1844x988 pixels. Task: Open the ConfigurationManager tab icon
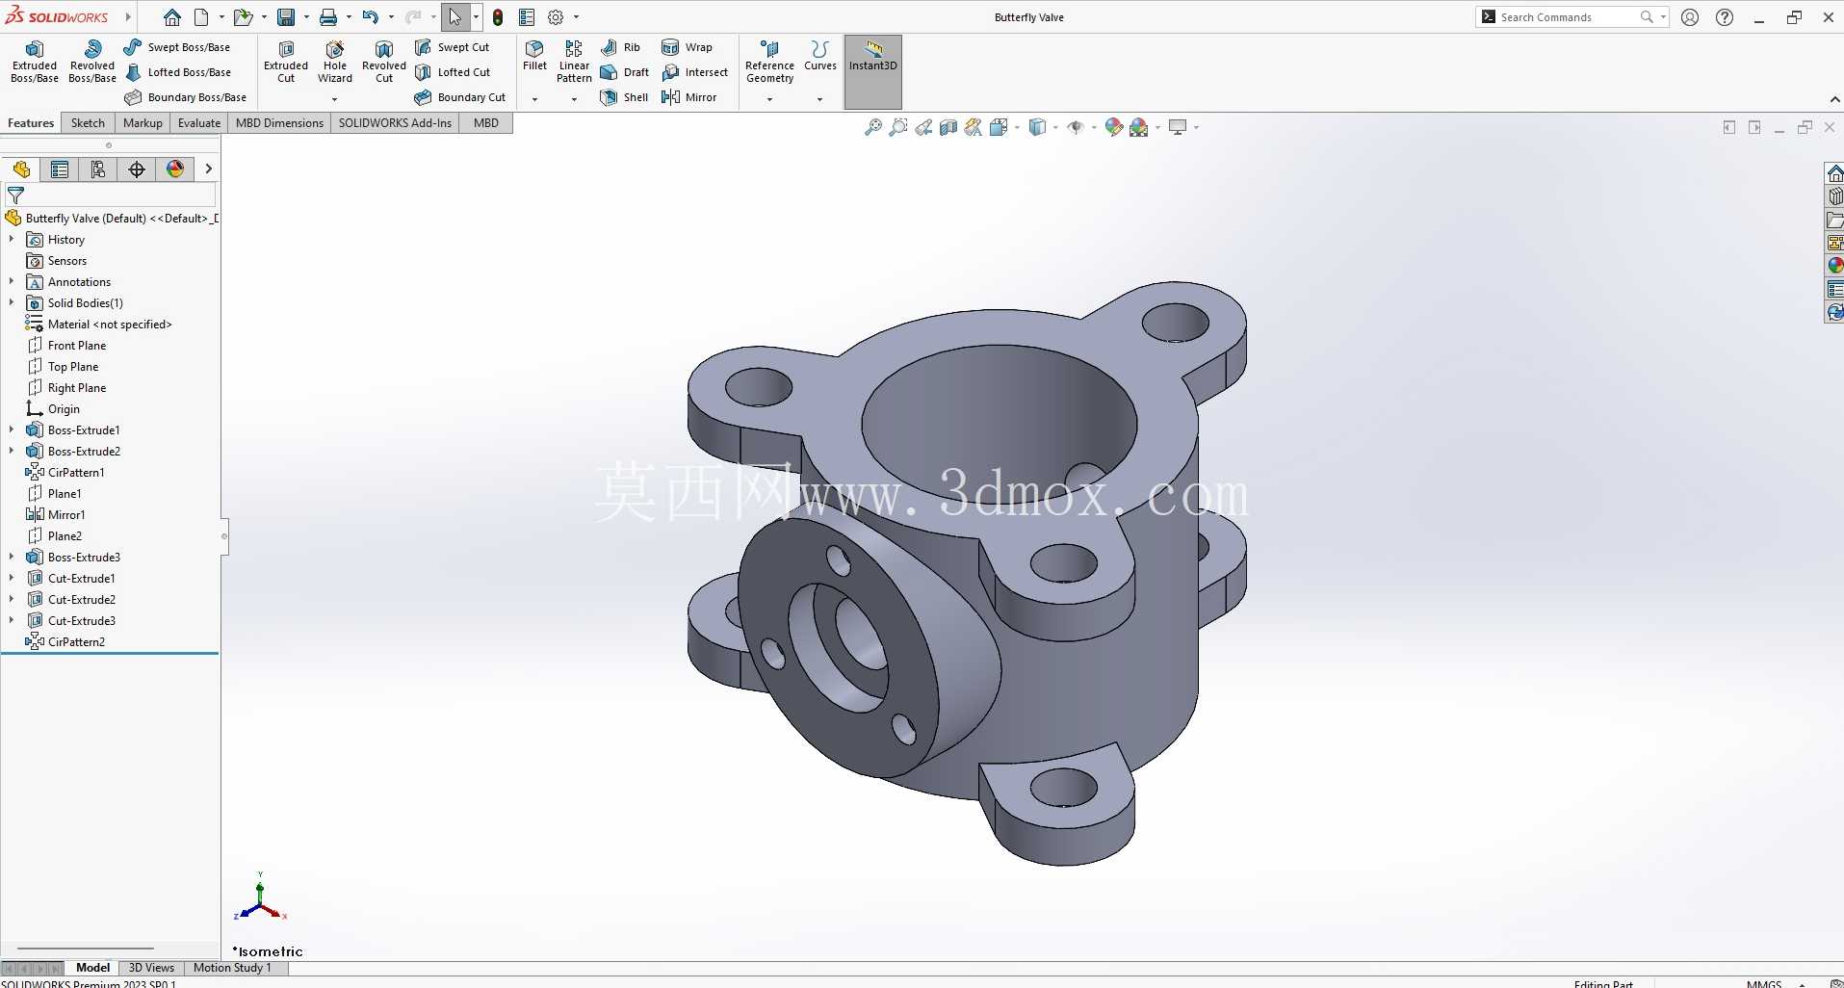98,169
